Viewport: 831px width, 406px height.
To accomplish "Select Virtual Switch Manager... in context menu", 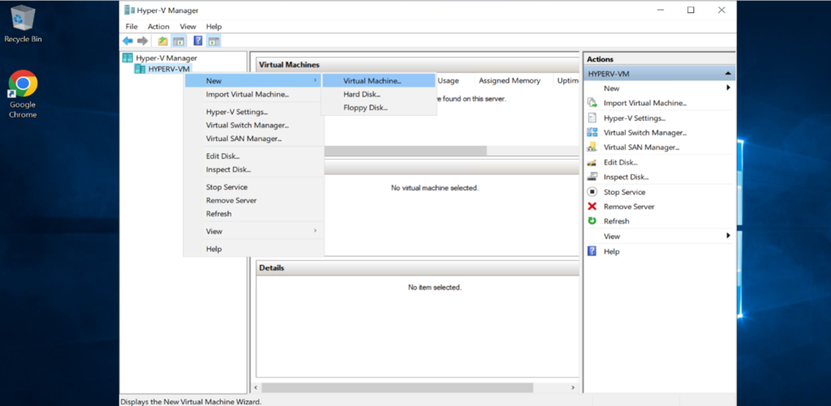I will coord(253,125).
